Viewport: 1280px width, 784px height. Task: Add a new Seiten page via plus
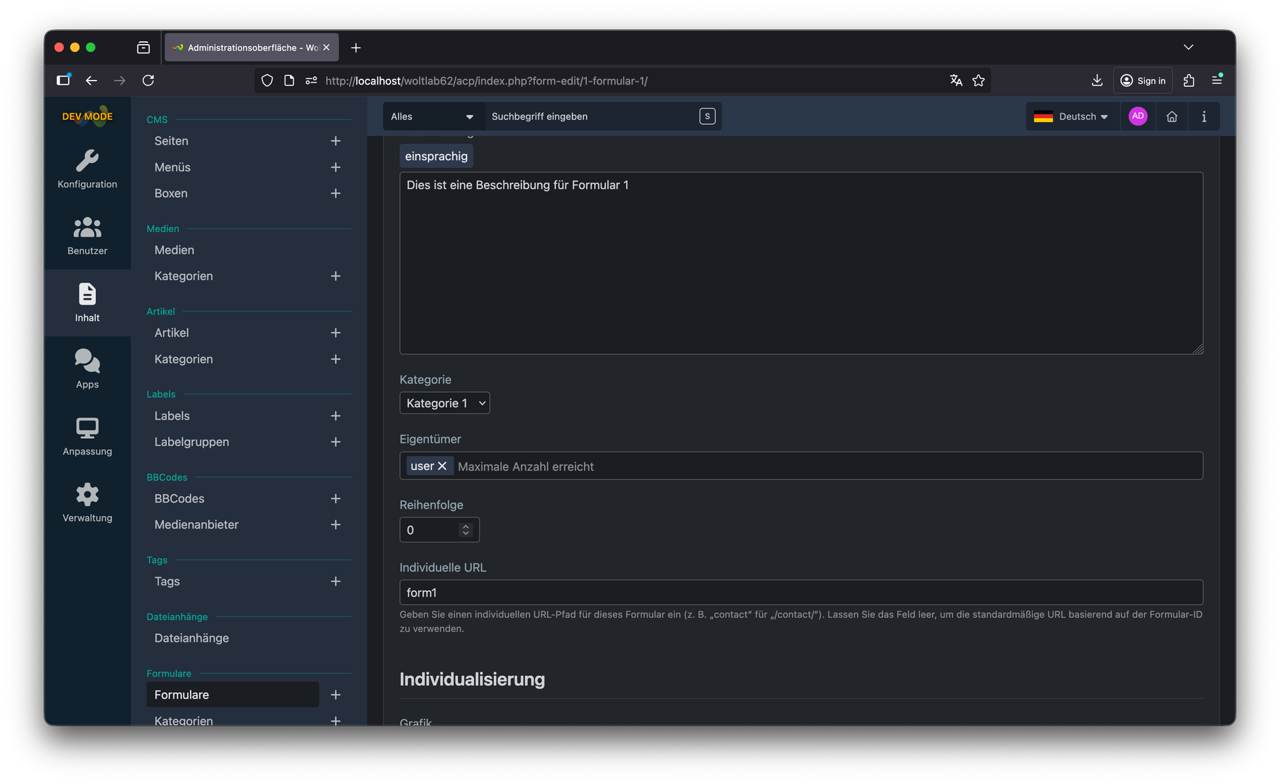tap(335, 141)
